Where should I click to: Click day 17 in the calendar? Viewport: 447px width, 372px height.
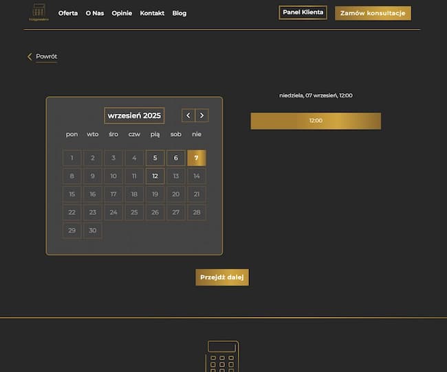(x=113, y=194)
